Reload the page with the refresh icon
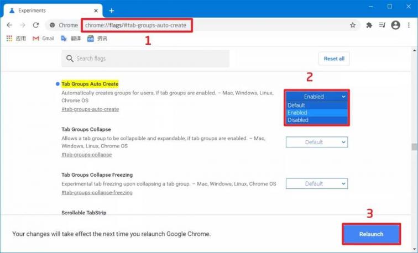 click(x=36, y=25)
